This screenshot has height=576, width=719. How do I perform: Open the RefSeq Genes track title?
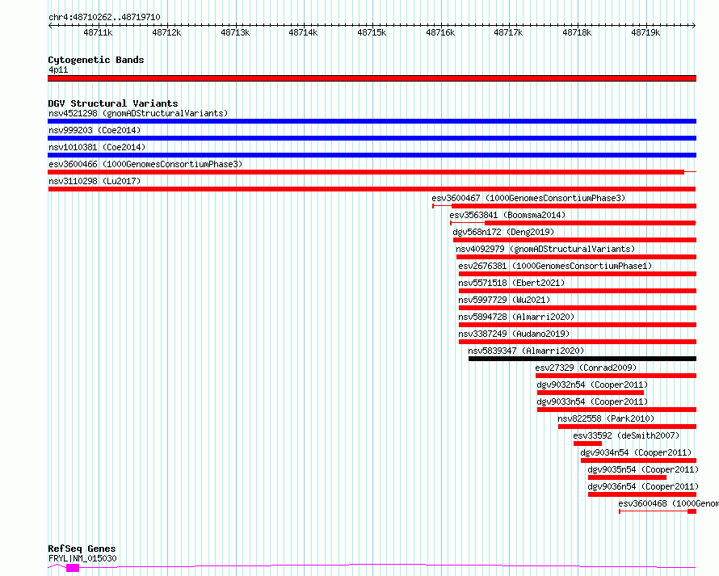[82, 549]
